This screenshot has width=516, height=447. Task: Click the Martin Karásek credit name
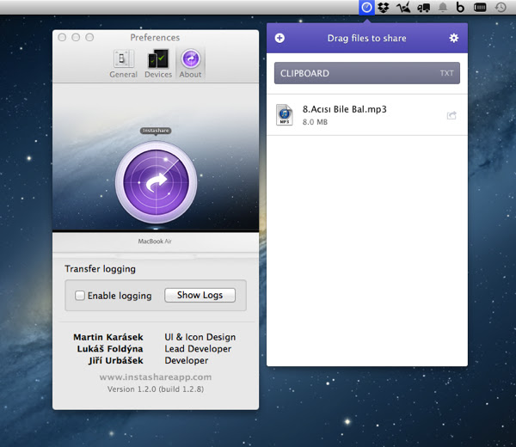click(108, 337)
